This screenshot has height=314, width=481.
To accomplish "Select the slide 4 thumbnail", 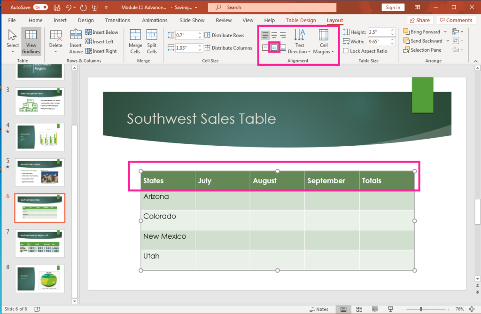I will [x=40, y=137].
